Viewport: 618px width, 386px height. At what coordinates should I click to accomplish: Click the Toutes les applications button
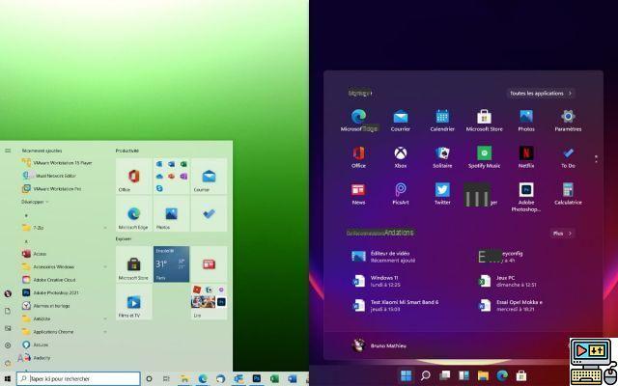pyautogui.click(x=540, y=94)
